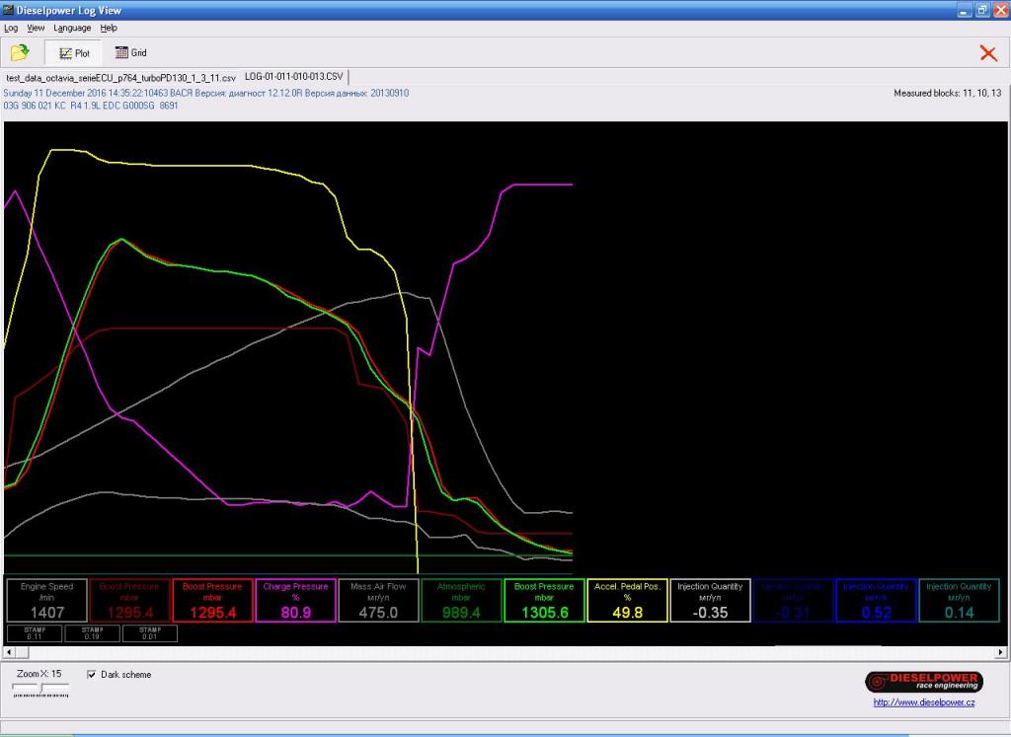
Task: Toggle the Mass Air Flow channel box
Action: pos(378,601)
